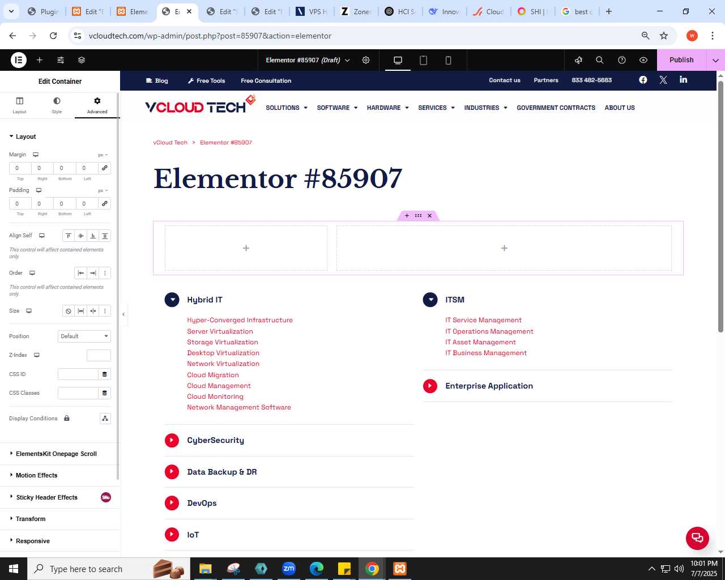The height and width of the screenshot is (580, 725).
Task: Set Order to end
Action: [93, 273]
